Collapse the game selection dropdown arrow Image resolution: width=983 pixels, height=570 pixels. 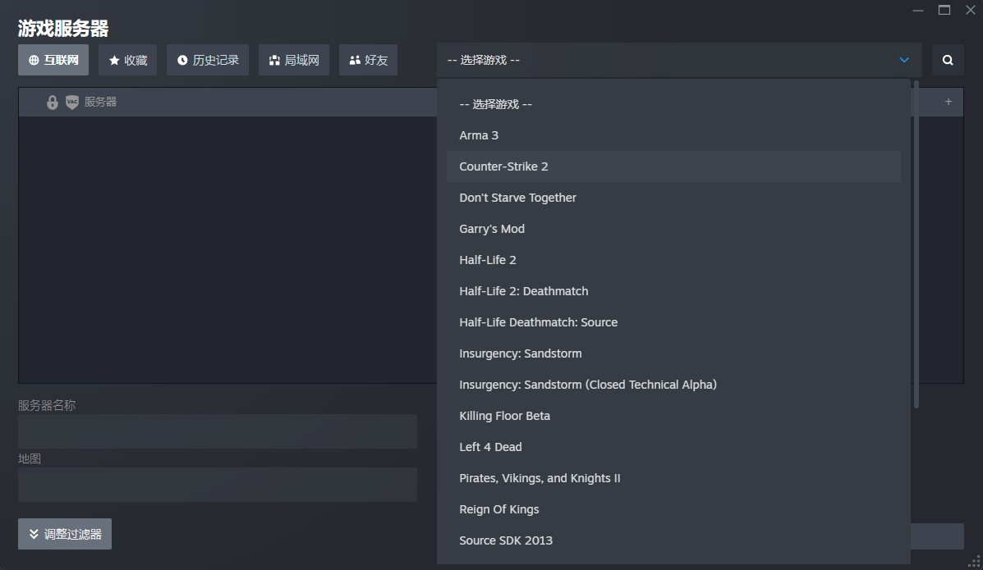904,60
